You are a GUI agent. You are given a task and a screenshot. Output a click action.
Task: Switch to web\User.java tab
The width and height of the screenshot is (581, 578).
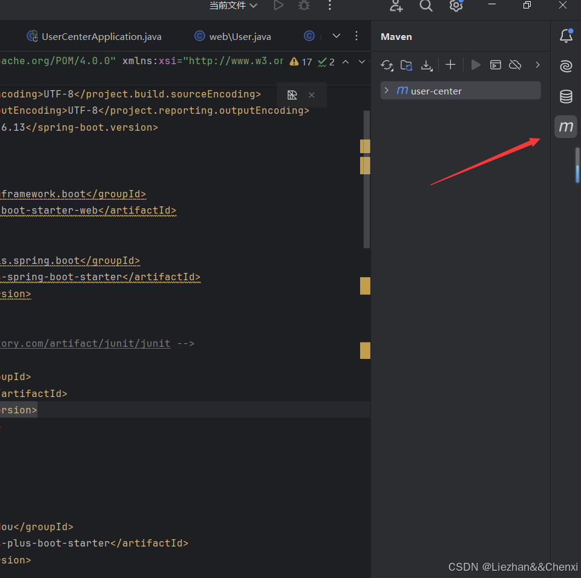(x=232, y=36)
